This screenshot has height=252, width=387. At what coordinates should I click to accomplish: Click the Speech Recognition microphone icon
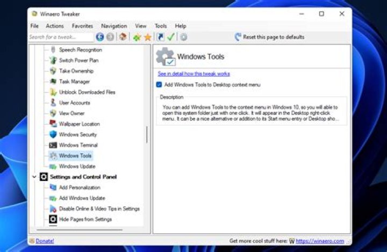coord(53,49)
